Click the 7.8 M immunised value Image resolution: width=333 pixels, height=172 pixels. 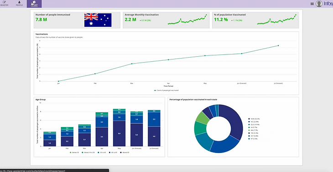click(41, 20)
